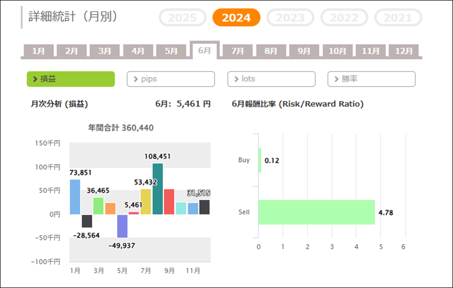
Task: Open the 3月 month tab
Action: coord(105,51)
